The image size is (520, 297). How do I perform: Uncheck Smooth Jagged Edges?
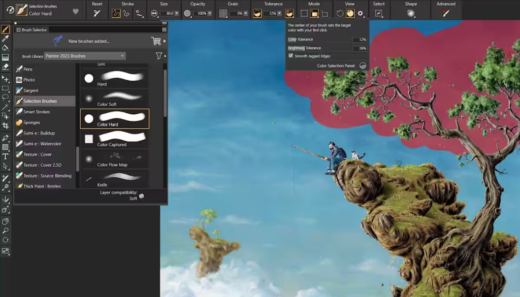[291, 56]
